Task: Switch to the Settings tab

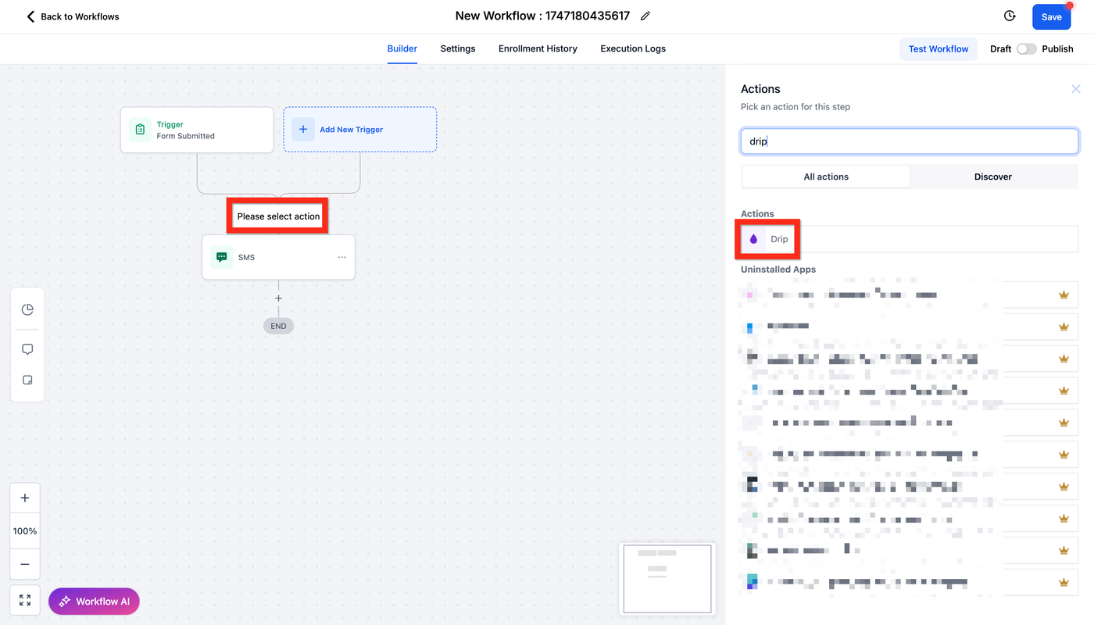Action: pyautogui.click(x=458, y=48)
